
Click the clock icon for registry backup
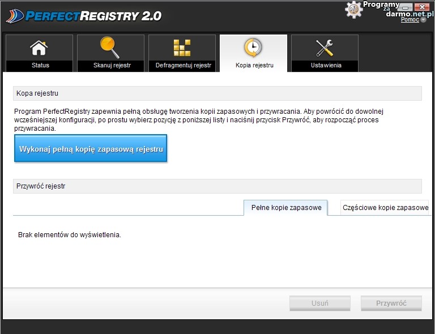coord(253,47)
